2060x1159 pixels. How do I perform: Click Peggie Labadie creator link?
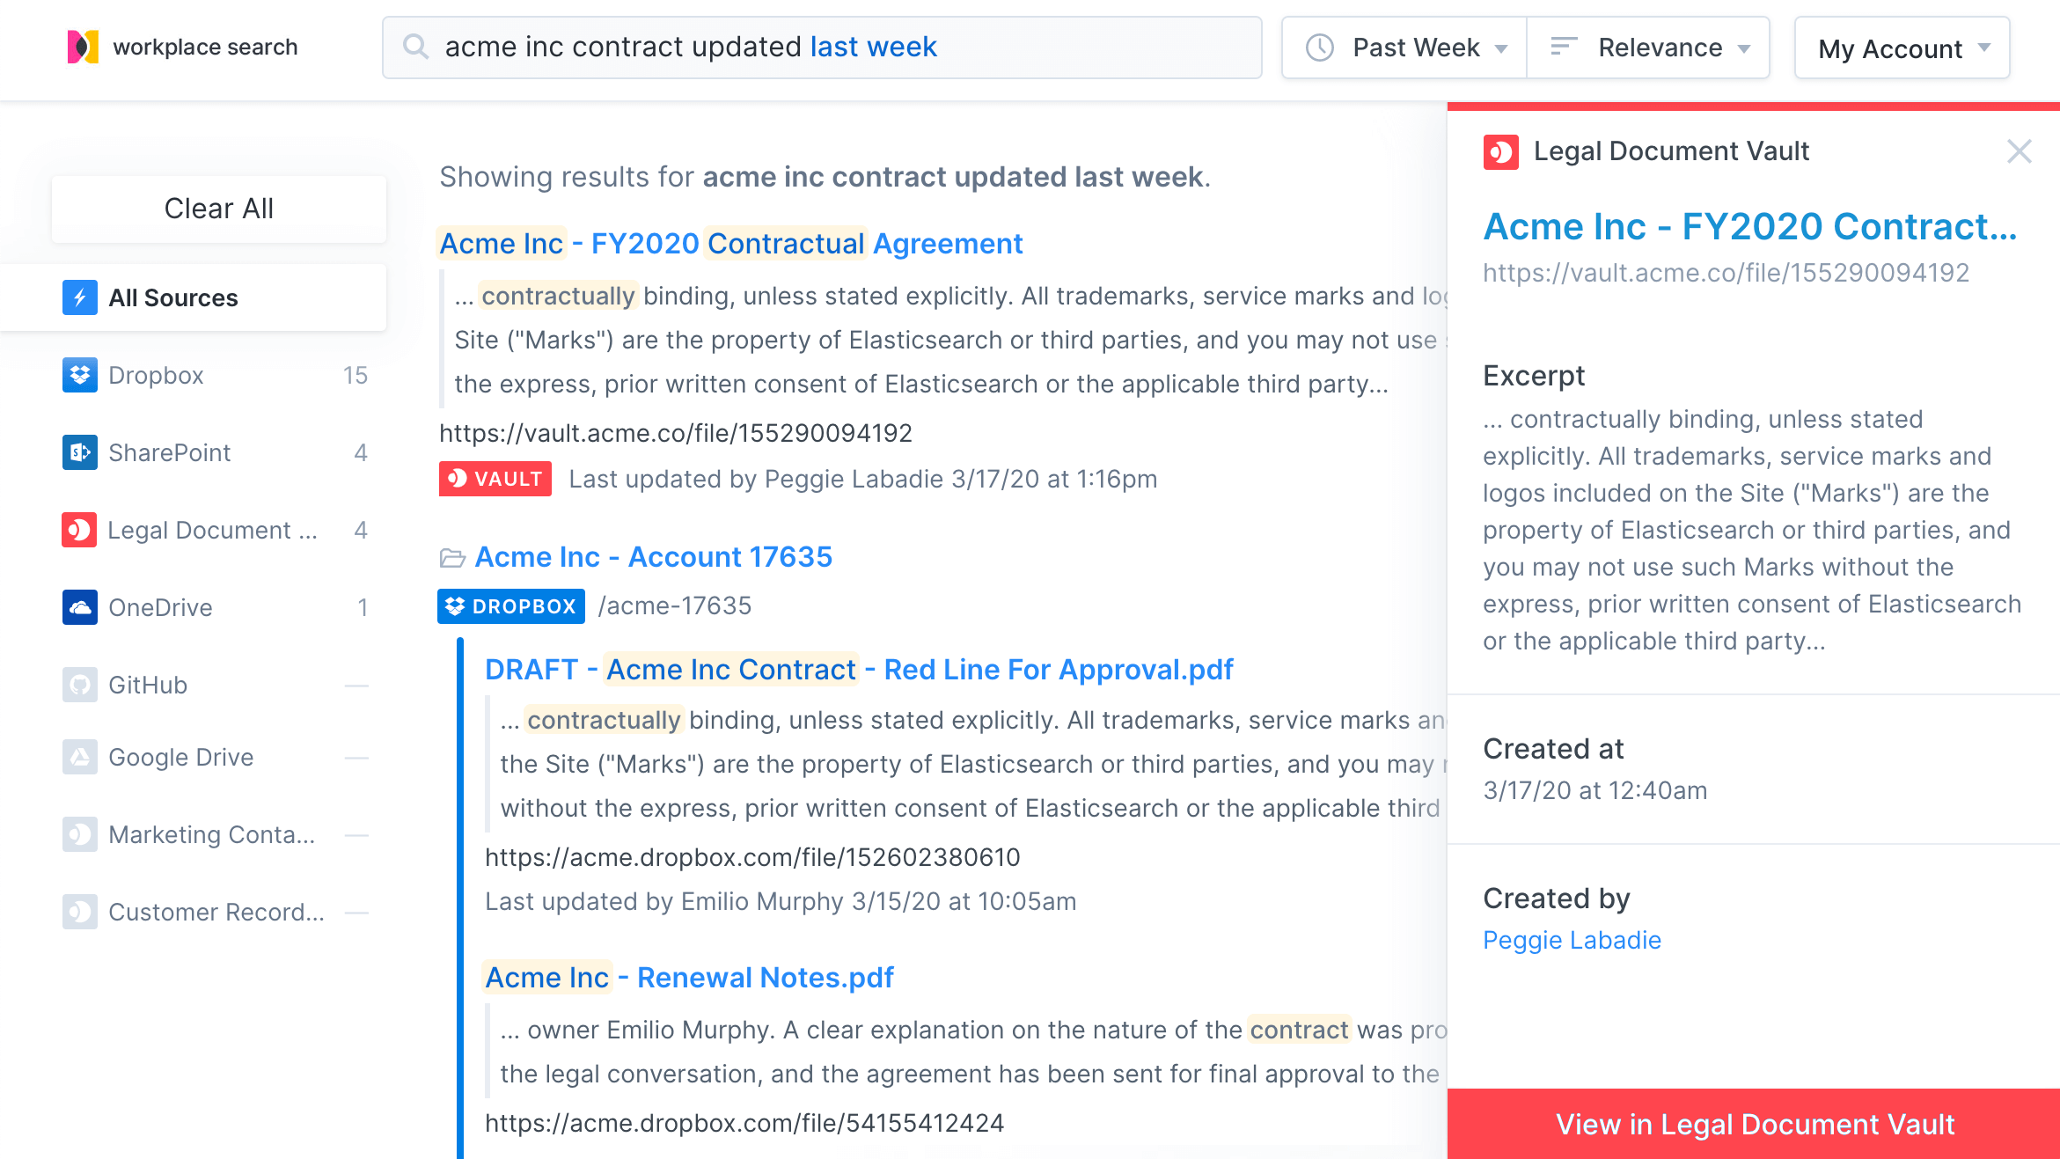click(1572, 938)
